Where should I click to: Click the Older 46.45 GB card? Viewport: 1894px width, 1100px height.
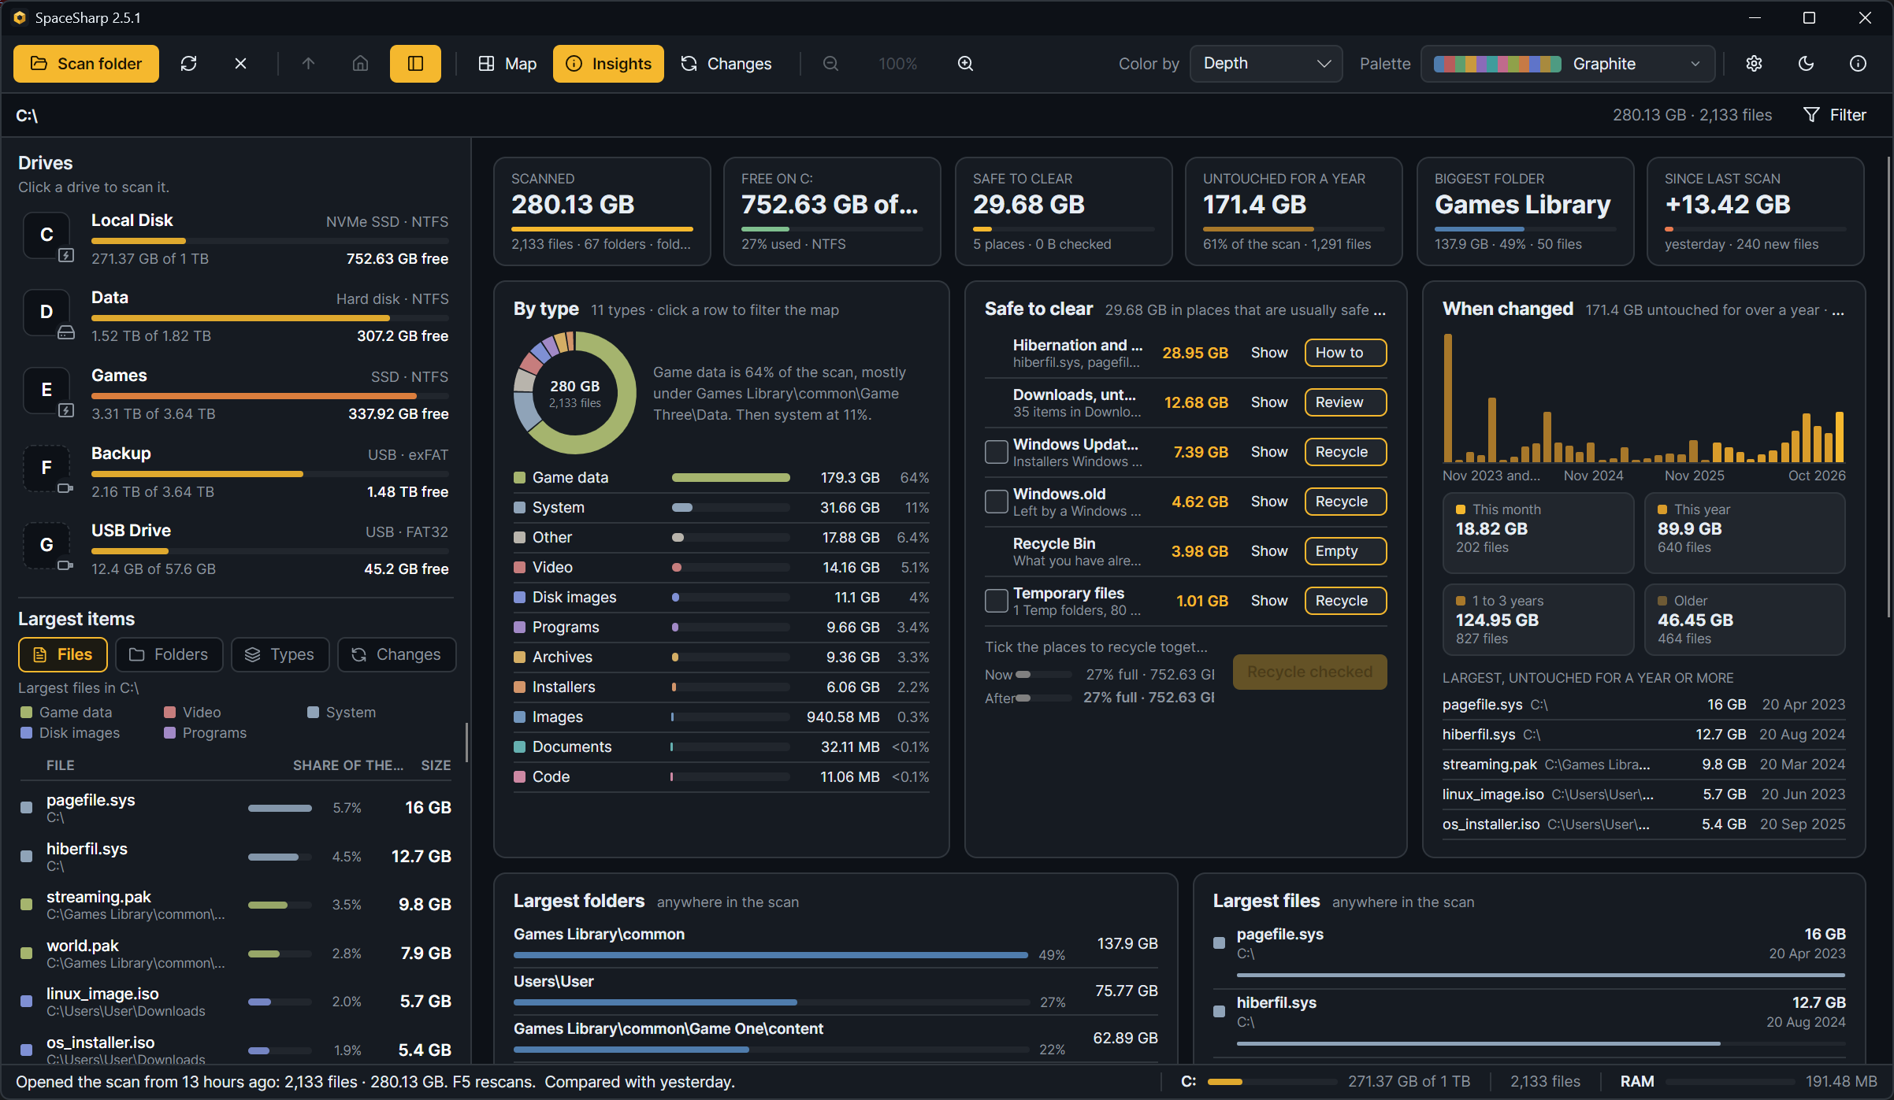(x=1744, y=620)
